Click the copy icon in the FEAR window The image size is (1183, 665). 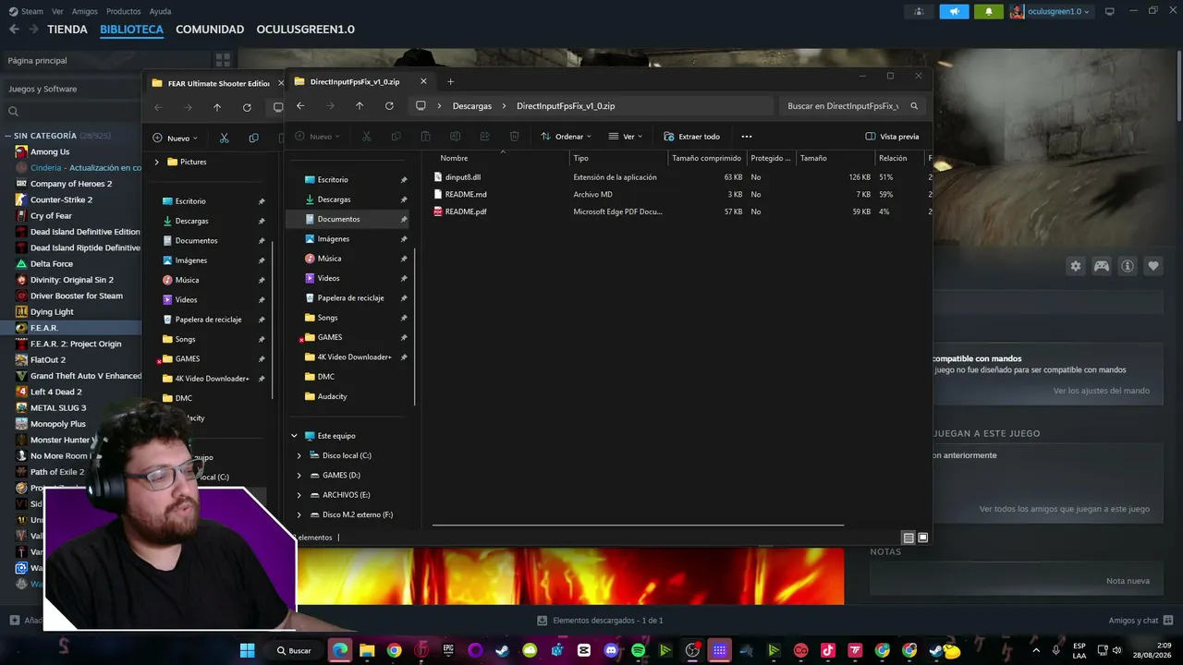[253, 138]
